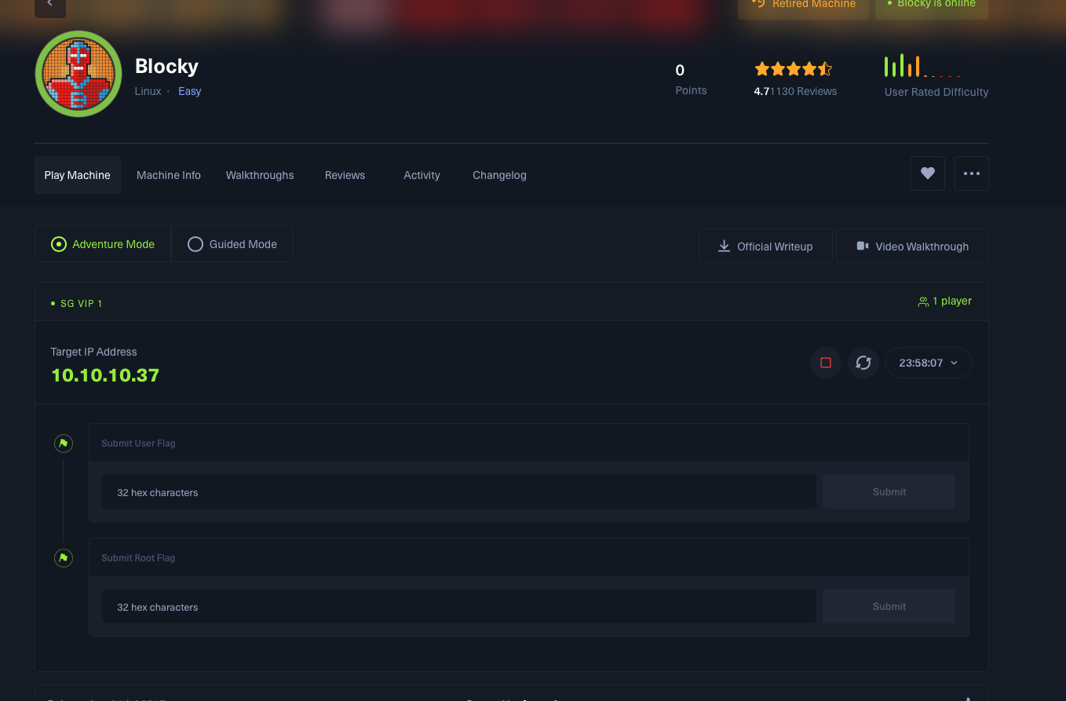The width and height of the screenshot is (1066, 701).
Task: Select Adventure Mode radio option
Action: pyautogui.click(x=103, y=244)
